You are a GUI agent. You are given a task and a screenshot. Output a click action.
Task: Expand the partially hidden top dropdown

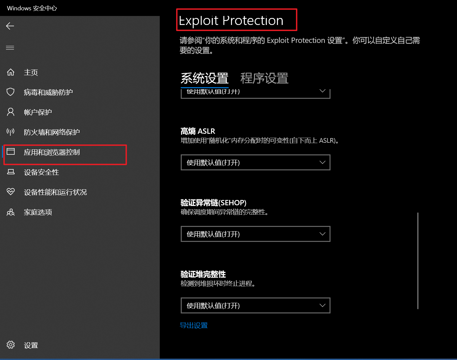coord(255,93)
